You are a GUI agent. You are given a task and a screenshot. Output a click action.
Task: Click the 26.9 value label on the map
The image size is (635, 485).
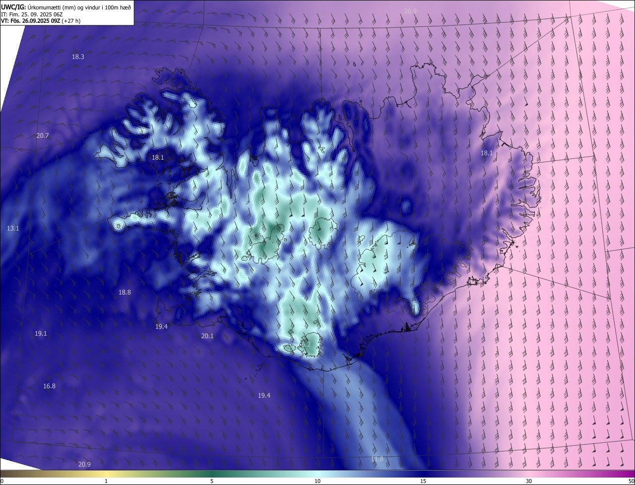pos(410,10)
